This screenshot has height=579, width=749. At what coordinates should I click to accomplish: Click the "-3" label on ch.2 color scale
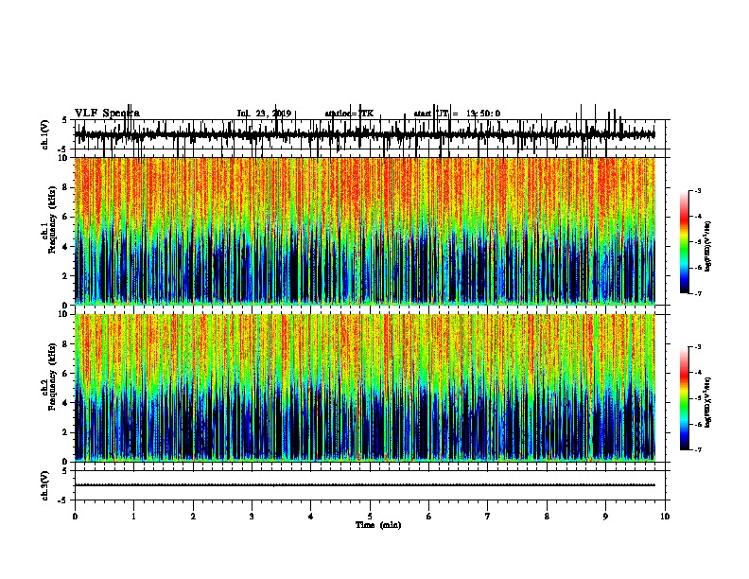click(697, 347)
